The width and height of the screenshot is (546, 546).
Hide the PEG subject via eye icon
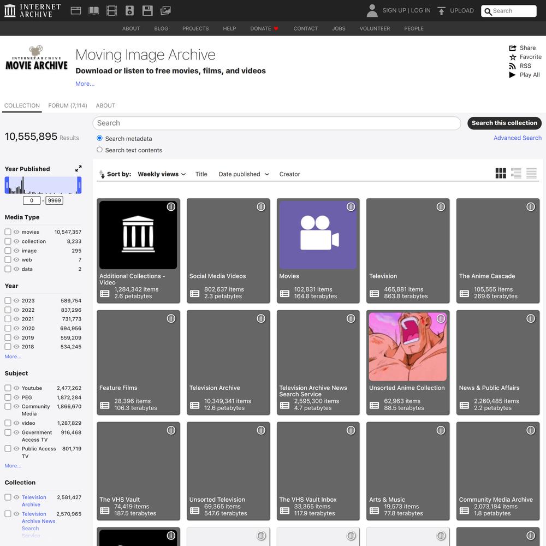tap(16, 397)
